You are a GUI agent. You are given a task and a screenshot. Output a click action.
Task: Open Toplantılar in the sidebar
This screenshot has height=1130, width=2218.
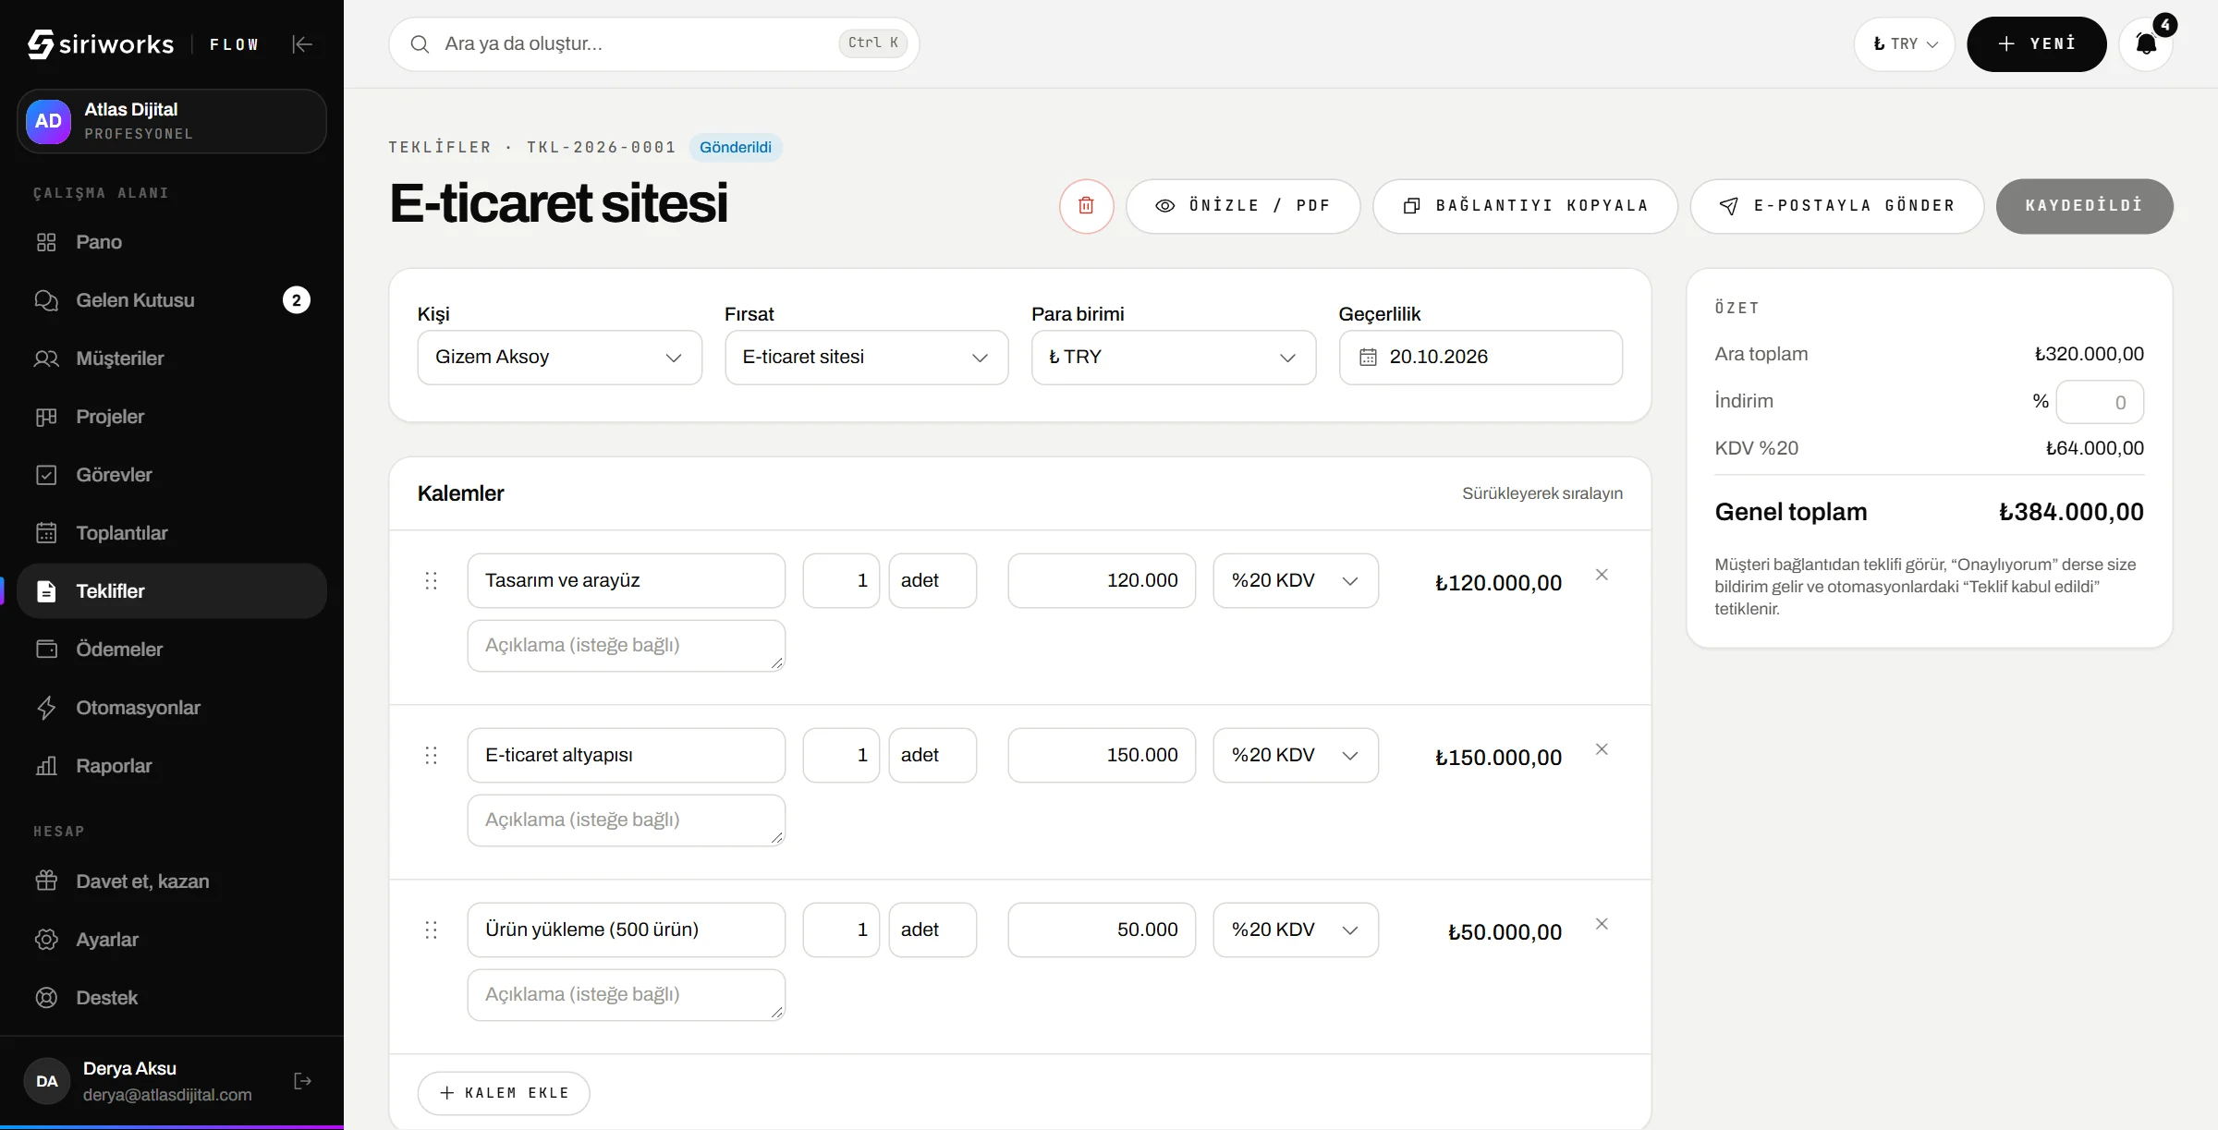(x=172, y=533)
